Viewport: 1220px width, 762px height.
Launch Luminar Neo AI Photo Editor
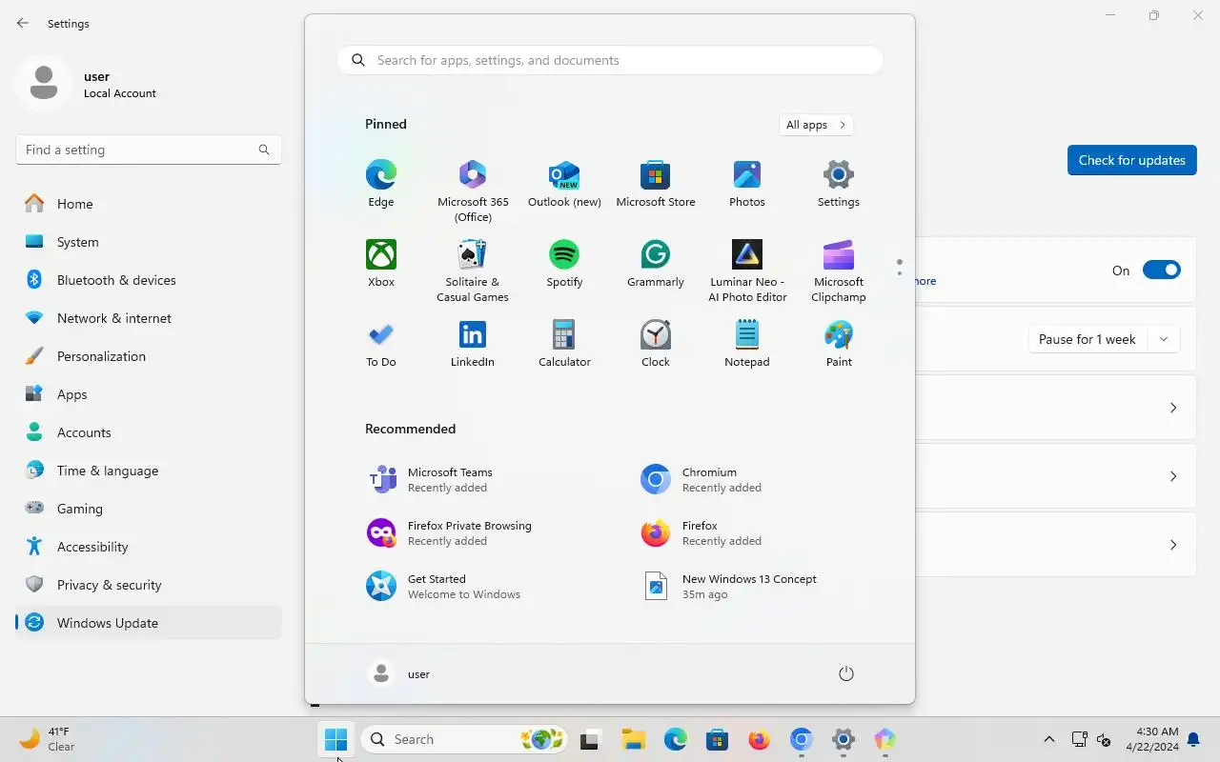747,271
